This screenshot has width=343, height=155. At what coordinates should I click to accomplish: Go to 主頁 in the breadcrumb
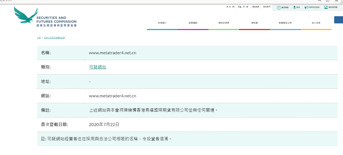pos(39,38)
